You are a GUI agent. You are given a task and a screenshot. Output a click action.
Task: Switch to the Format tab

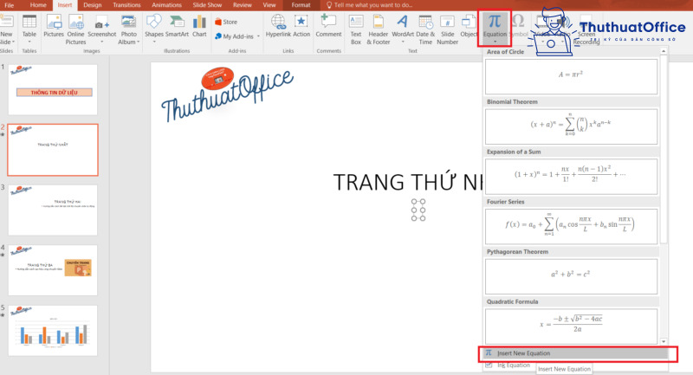301,5
